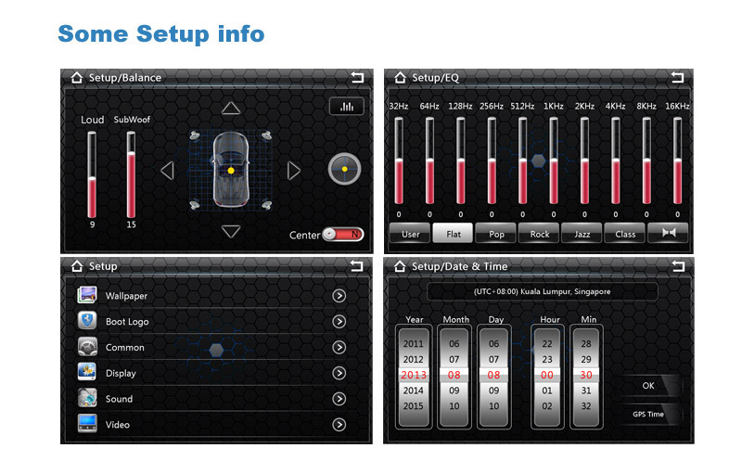Click the Wallpaper icon in Setup list
The width and height of the screenshot is (742, 461).
88,296
